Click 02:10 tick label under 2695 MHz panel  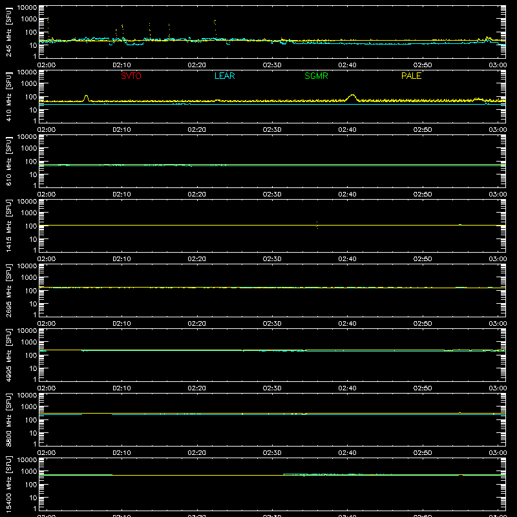121,324
